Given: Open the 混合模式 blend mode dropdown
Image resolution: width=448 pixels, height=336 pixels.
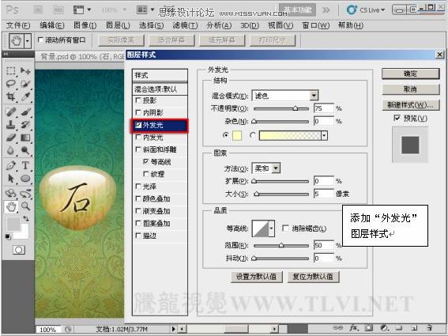Looking at the screenshot, I should coord(285,96).
